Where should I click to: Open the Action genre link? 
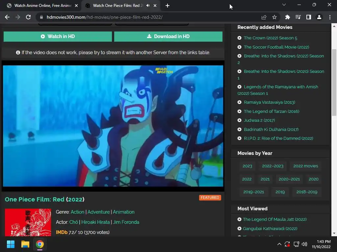click(x=77, y=212)
